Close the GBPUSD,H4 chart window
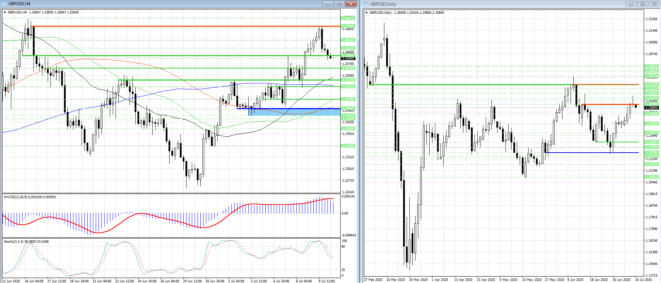661x283 pixels. (351, 4)
